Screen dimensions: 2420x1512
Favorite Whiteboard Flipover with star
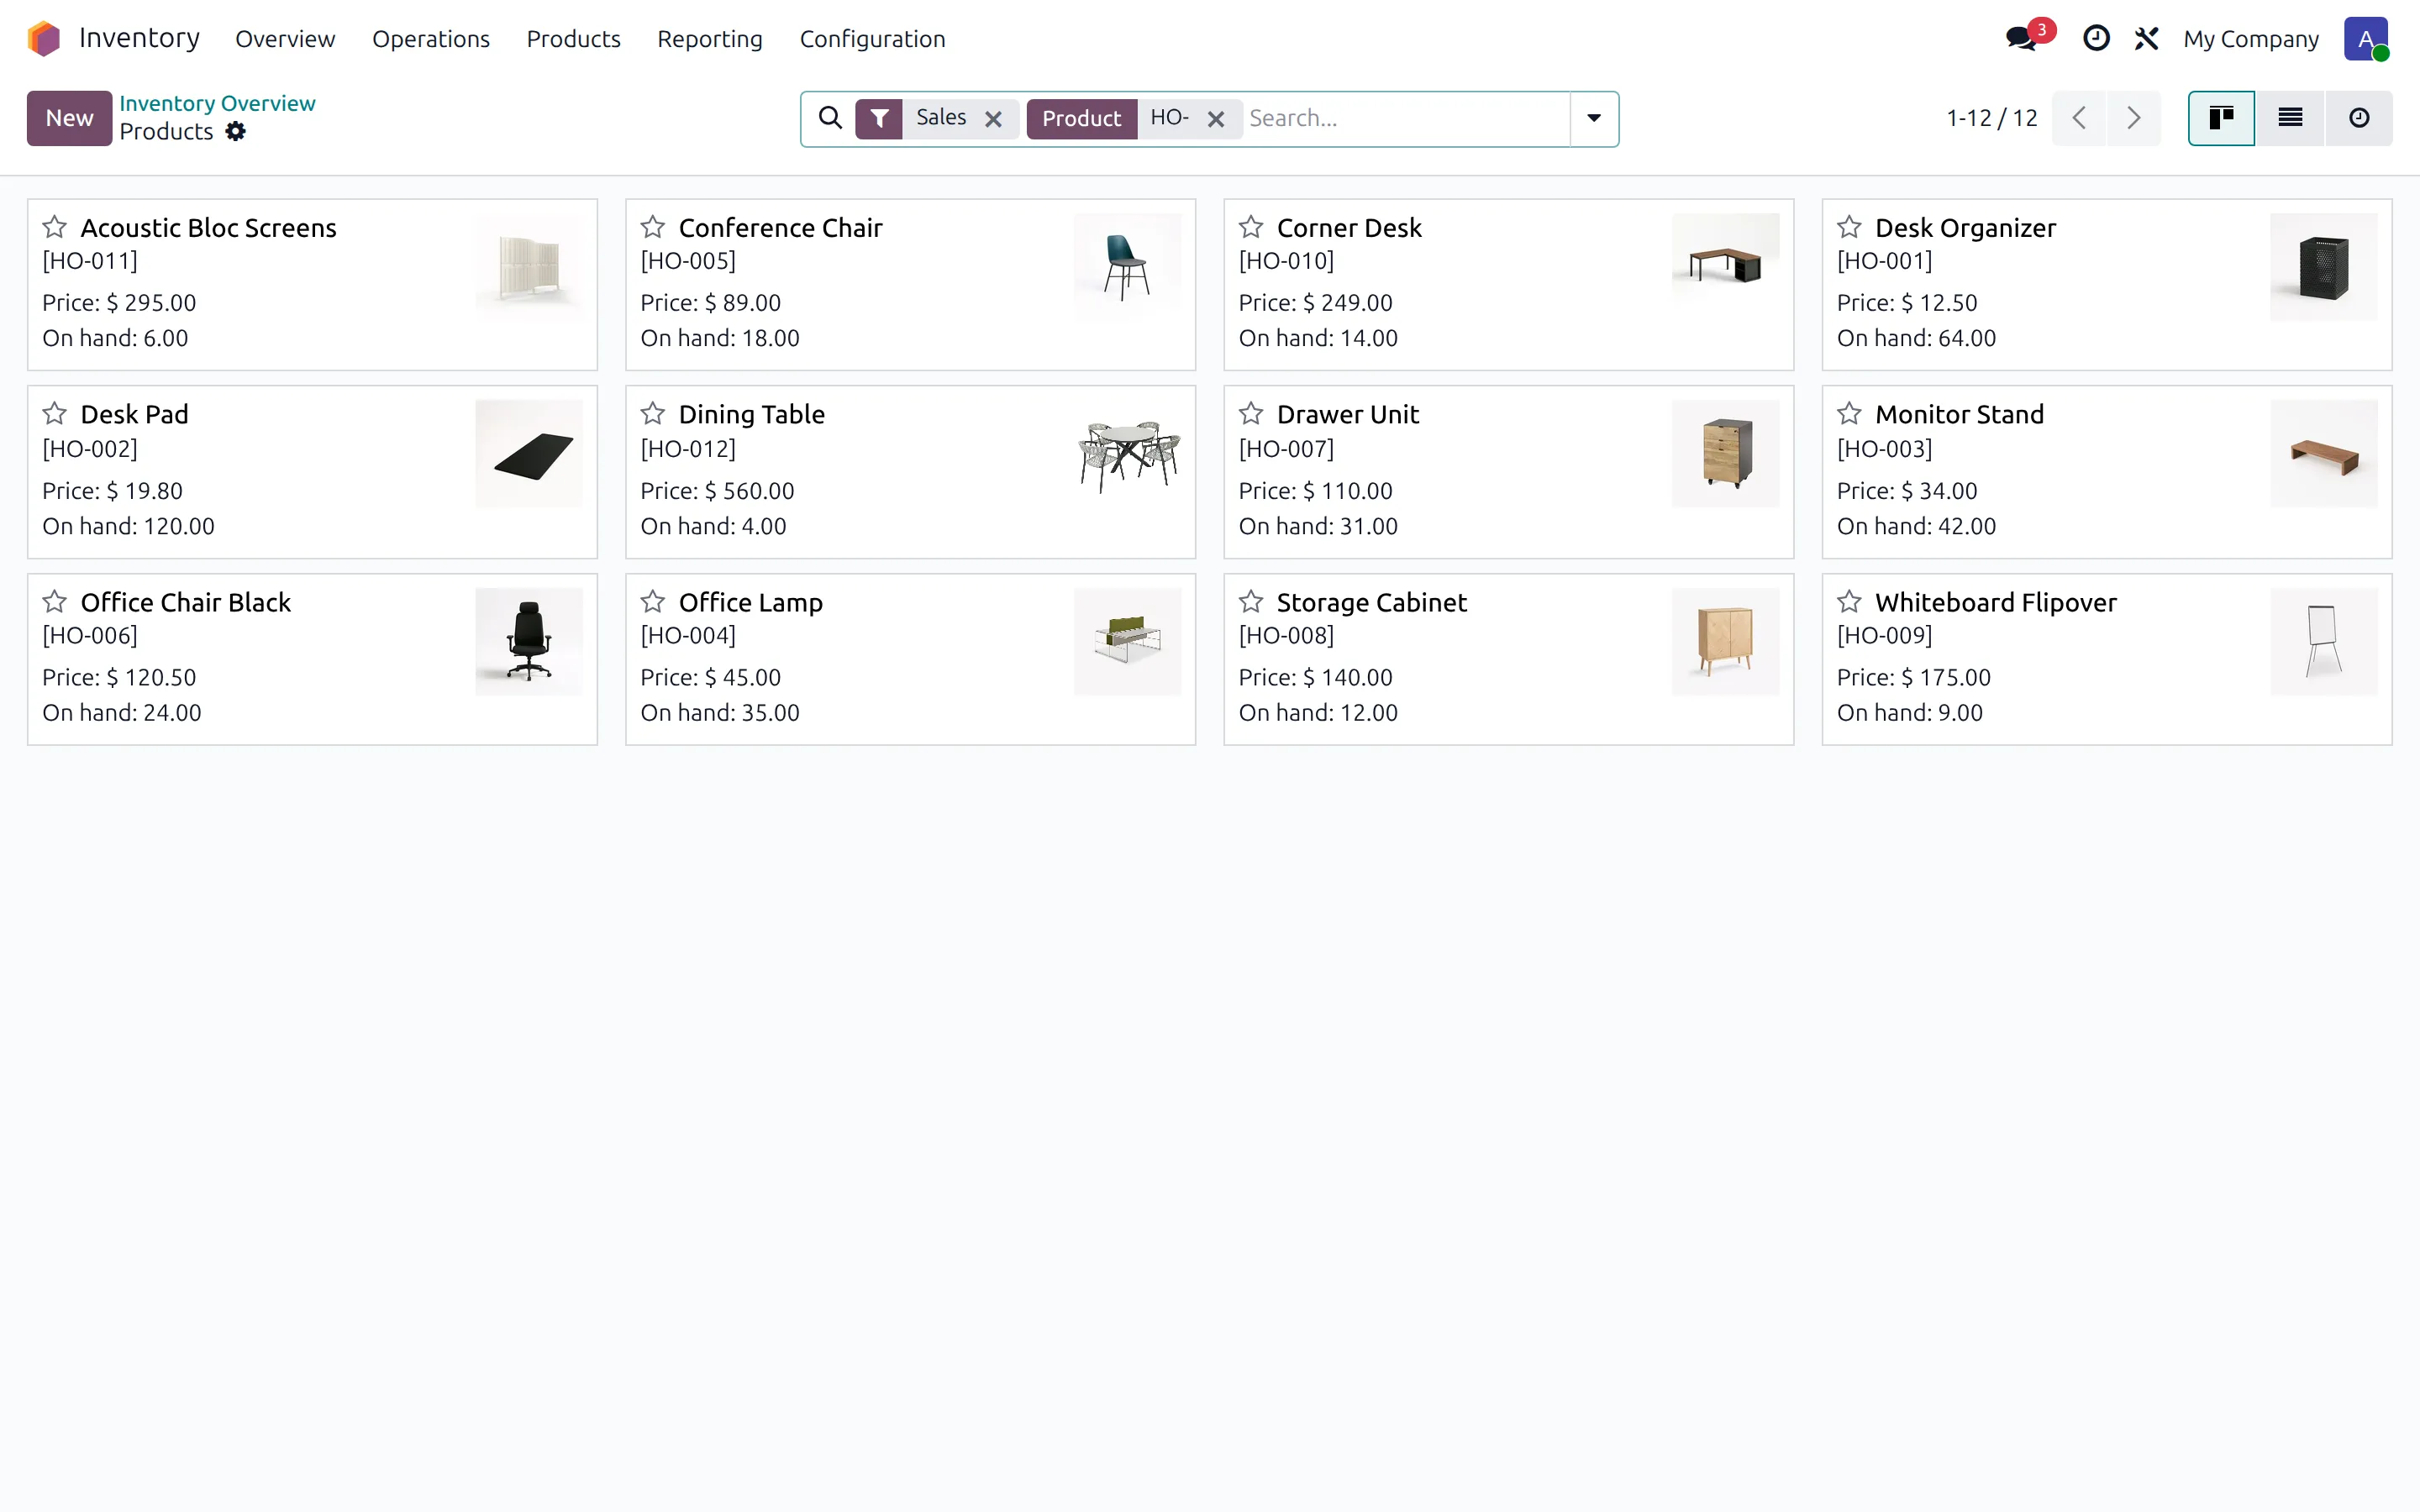click(1849, 601)
